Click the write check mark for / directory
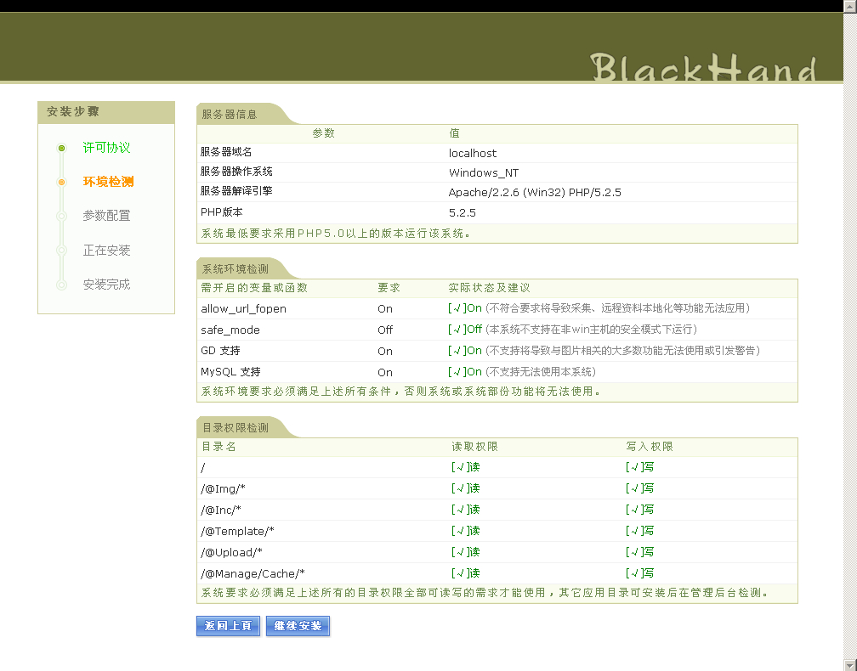Viewport: 857px width, 671px height. 640,467
